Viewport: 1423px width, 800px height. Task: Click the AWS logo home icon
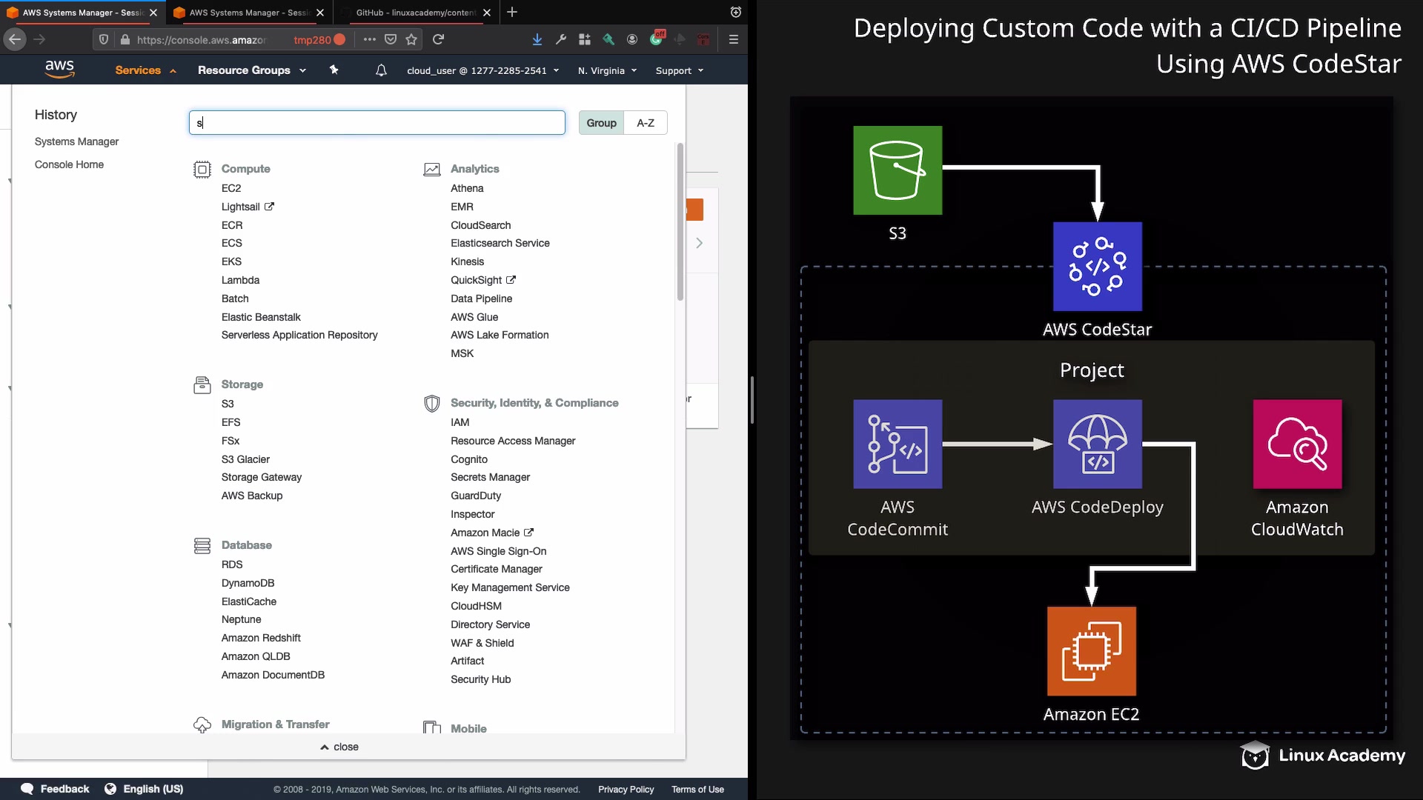click(x=59, y=69)
